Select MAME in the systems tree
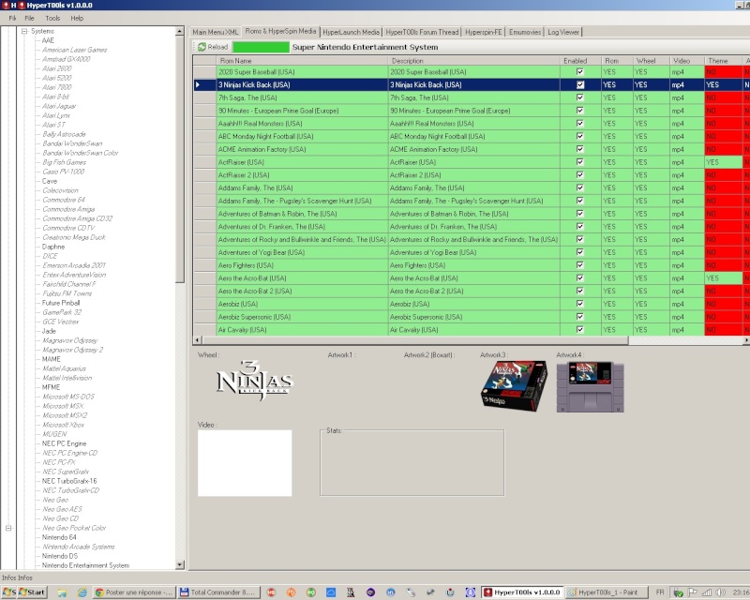750x600 pixels. tap(52, 359)
